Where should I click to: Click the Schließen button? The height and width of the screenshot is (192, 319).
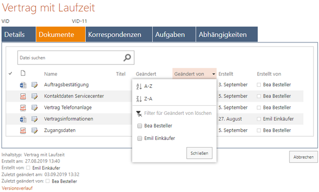(199, 153)
